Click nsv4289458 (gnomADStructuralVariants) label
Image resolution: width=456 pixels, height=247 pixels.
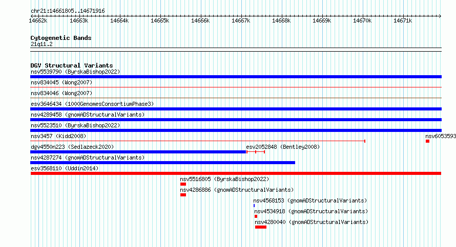[x=88, y=115]
